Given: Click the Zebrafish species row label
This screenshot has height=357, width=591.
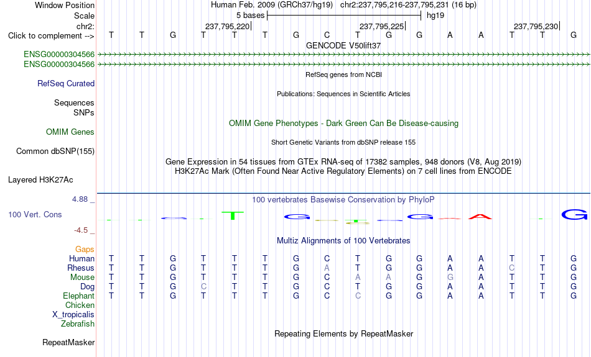Looking at the screenshot, I should pos(78,324).
